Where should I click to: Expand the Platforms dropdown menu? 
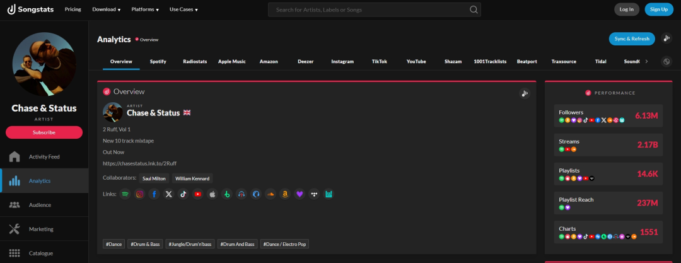click(145, 9)
